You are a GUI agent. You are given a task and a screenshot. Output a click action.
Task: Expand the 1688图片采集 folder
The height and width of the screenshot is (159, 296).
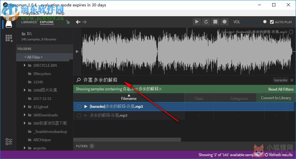(x=24, y=90)
